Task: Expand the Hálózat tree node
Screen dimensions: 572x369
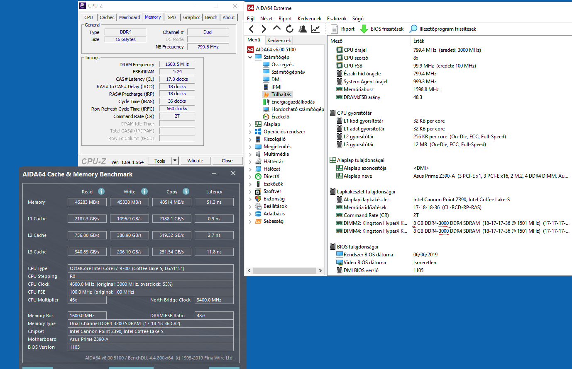Action: (x=250, y=169)
